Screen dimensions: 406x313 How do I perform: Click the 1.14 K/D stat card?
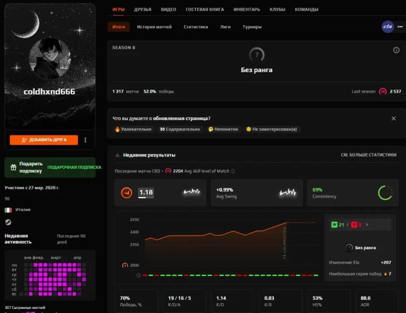coord(232,301)
